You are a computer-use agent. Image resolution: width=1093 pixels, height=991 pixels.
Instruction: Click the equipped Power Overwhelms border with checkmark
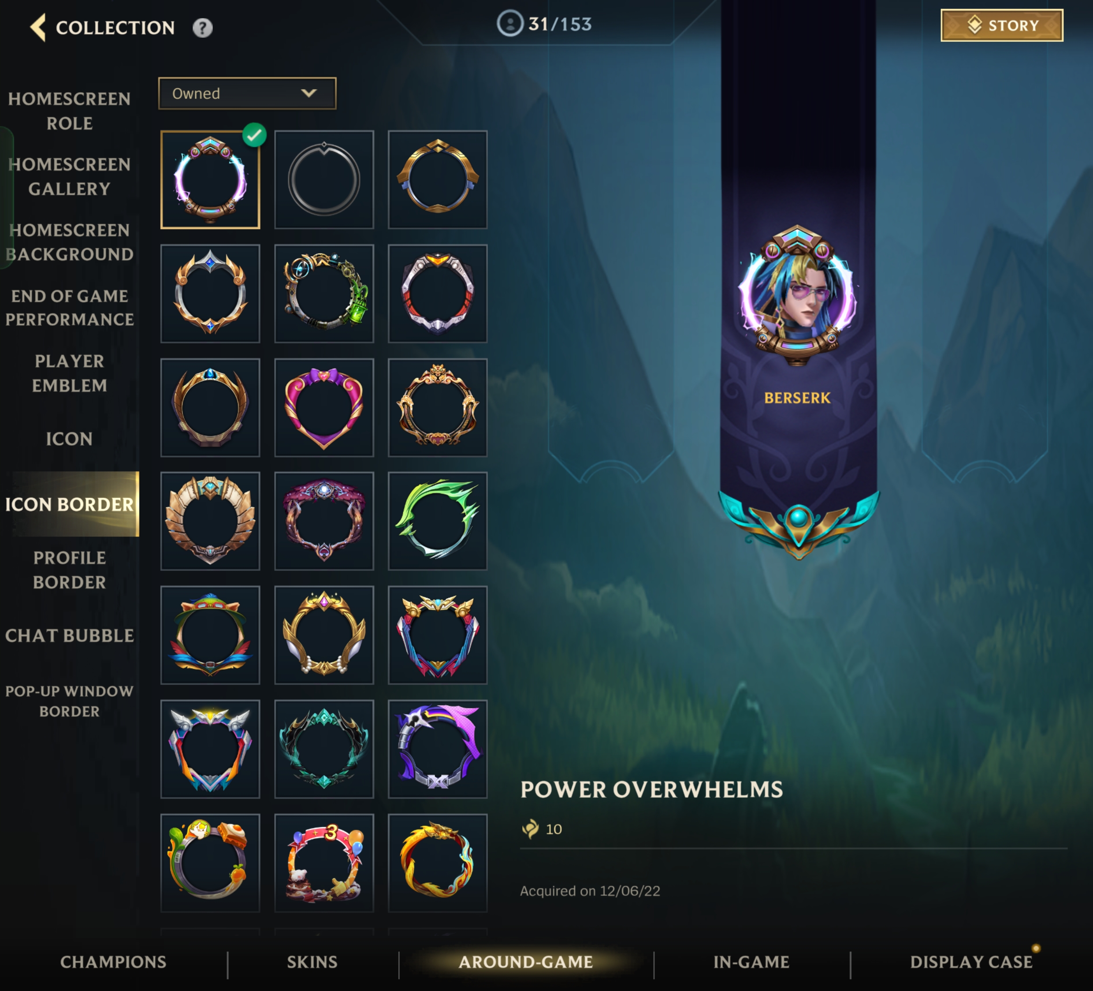pos(210,179)
